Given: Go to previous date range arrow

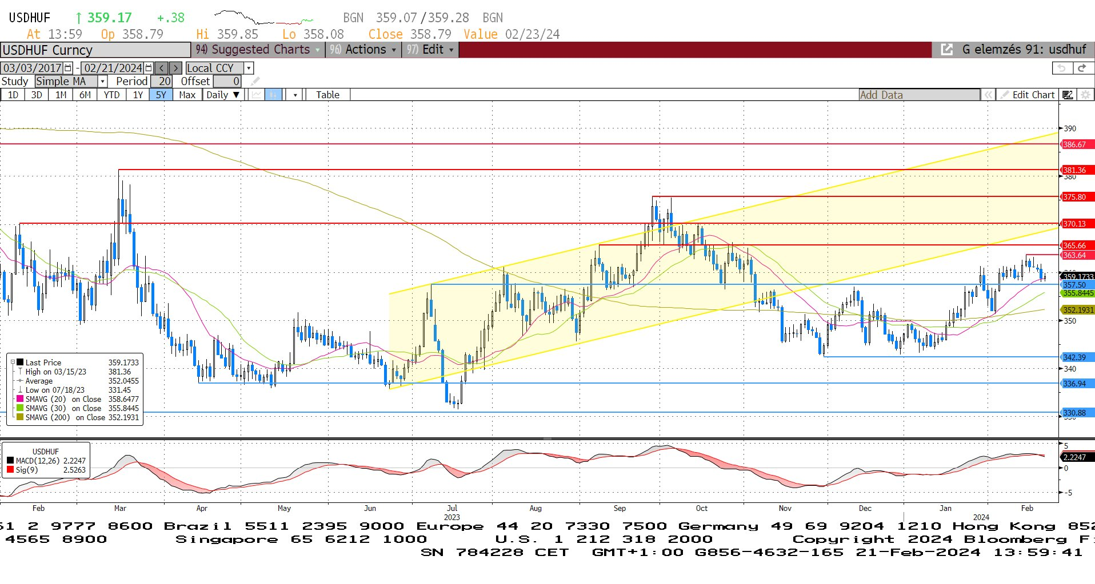Looking at the screenshot, I should (x=162, y=68).
